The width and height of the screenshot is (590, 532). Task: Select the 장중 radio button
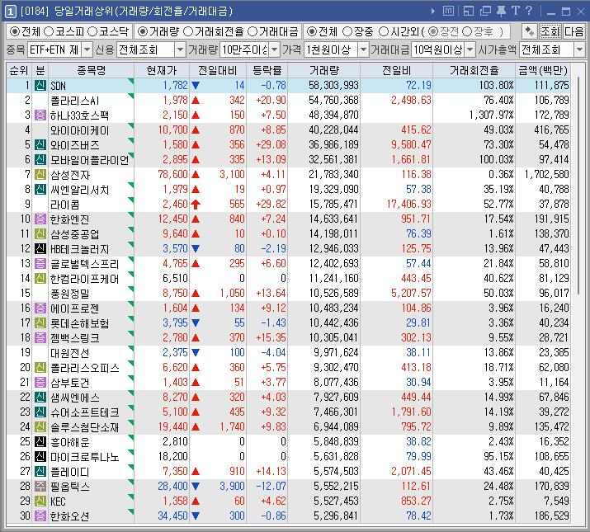tap(347, 31)
